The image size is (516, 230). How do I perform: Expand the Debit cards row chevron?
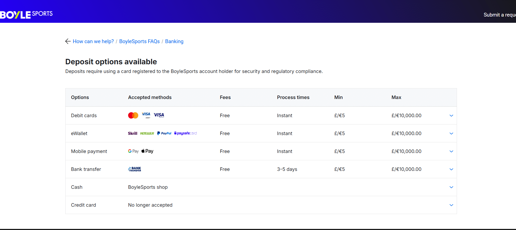(451, 116)
